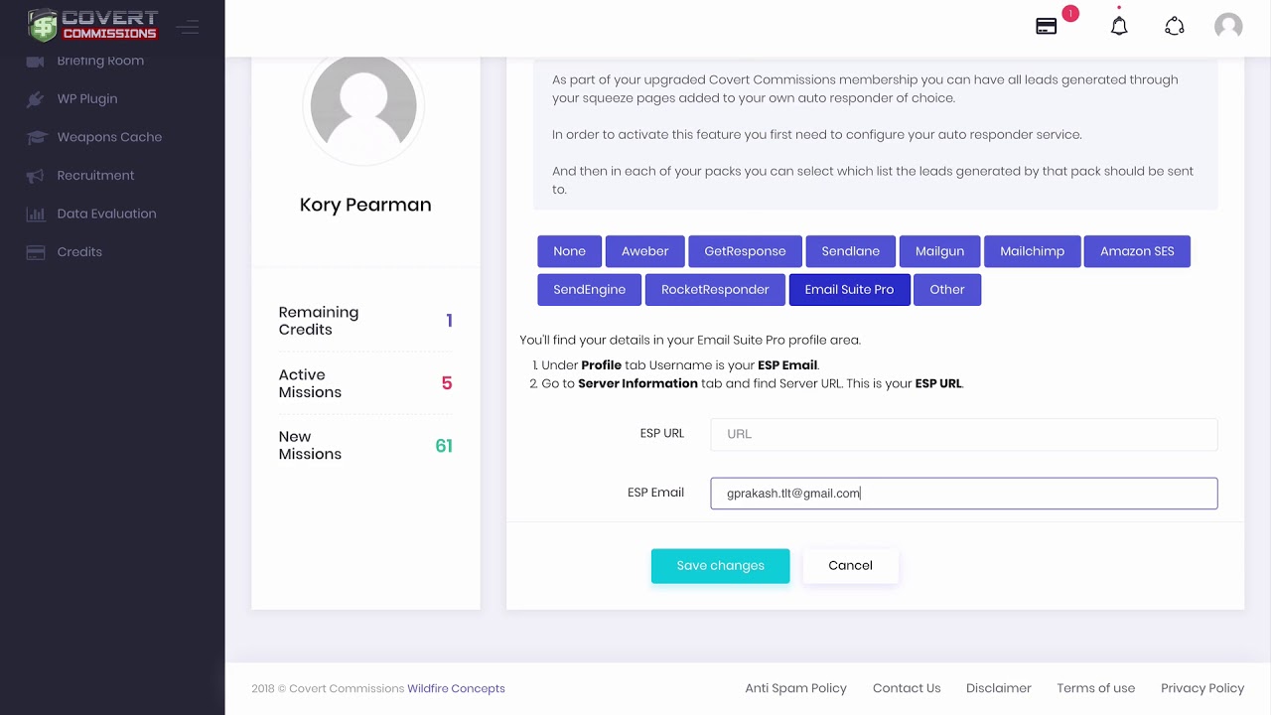Click the ESP Email input field

(x=964, y=494)
